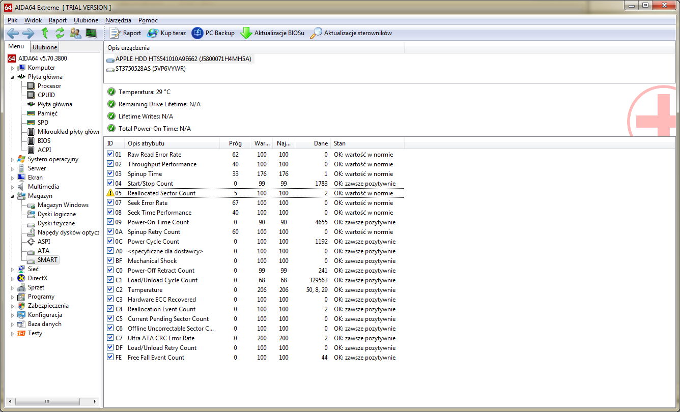Expand the Multimedia tree node
The image size is (680, 412).
point(12,187)
